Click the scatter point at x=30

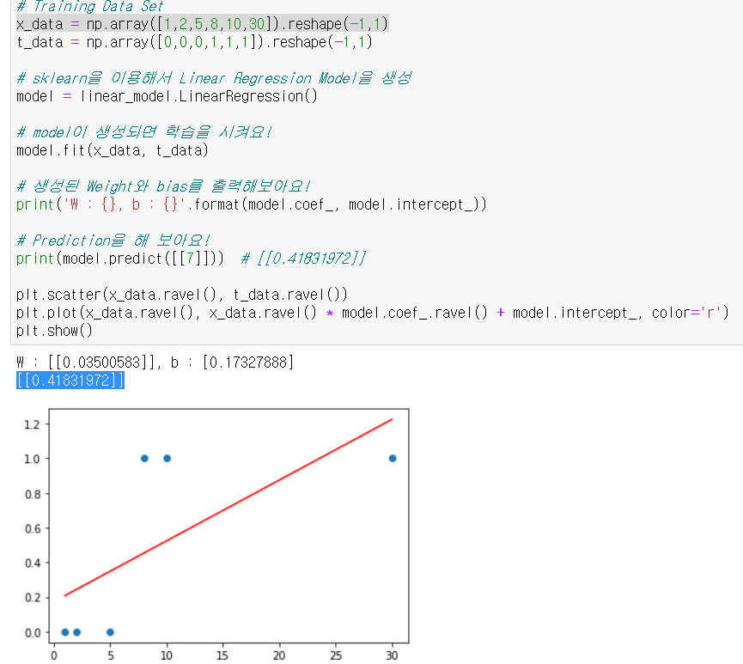pyautogui.click(x=393, y=459)
